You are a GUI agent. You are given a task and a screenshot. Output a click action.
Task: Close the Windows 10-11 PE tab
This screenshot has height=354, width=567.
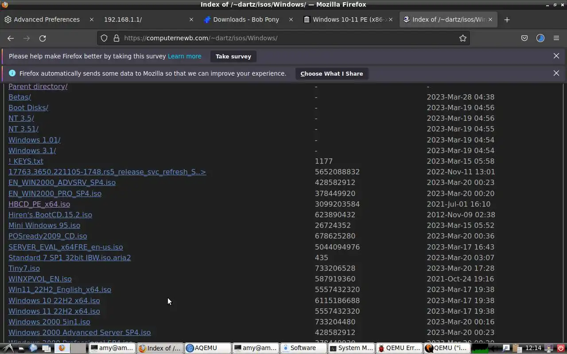click(x=391, y=19)
